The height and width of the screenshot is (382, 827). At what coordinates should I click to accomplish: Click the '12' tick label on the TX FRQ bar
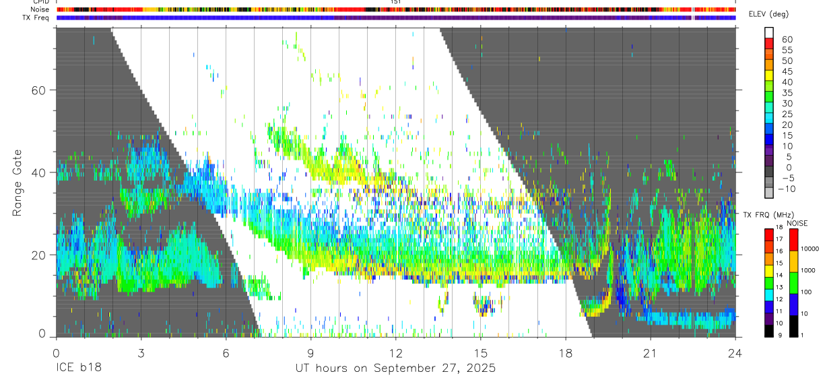click(779, 299)
